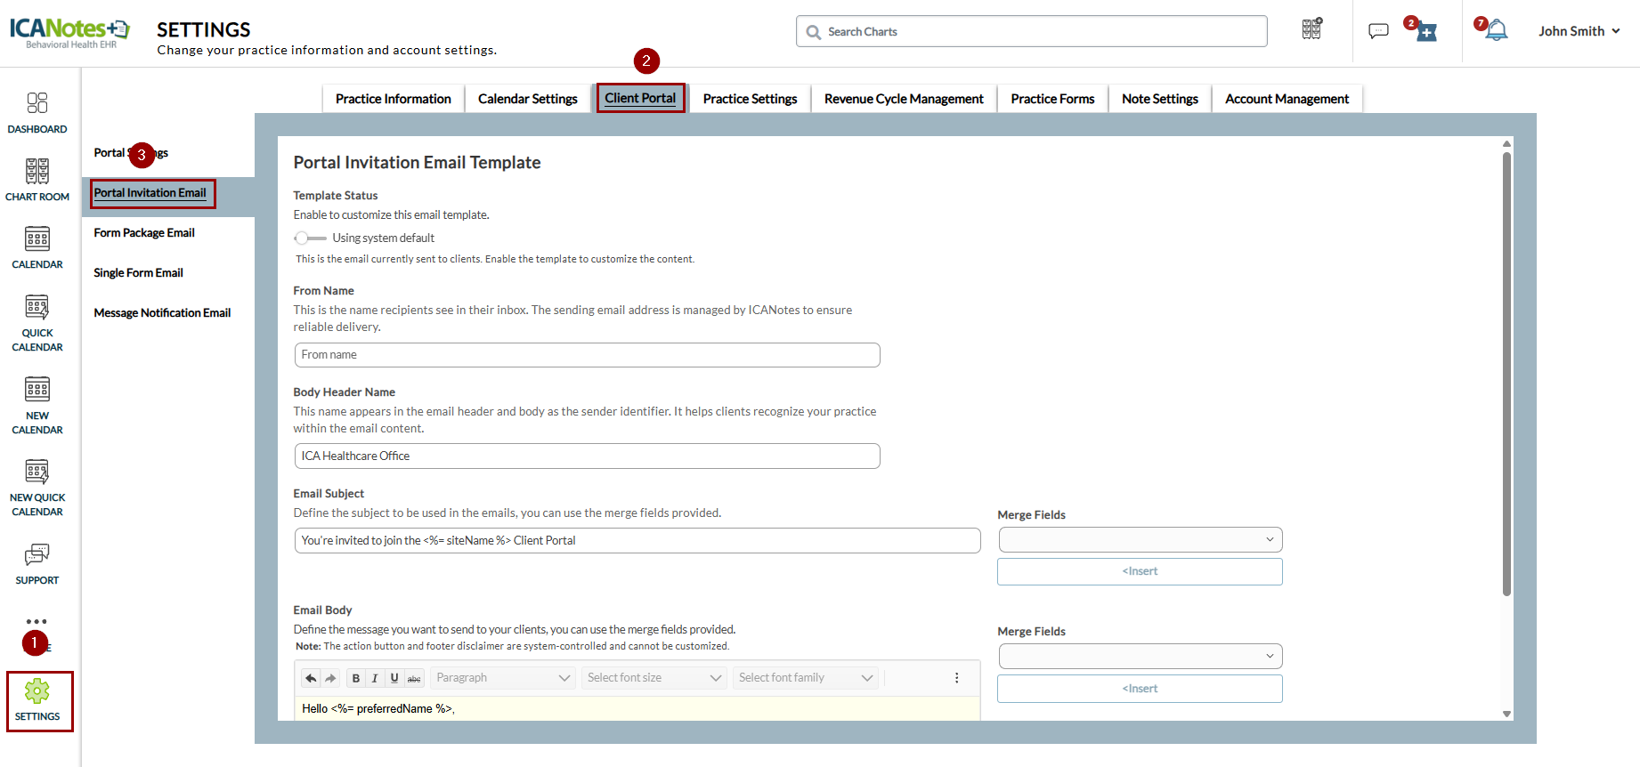
Task: Open Chart Room from the sidebar
Action: coord(37,179)
